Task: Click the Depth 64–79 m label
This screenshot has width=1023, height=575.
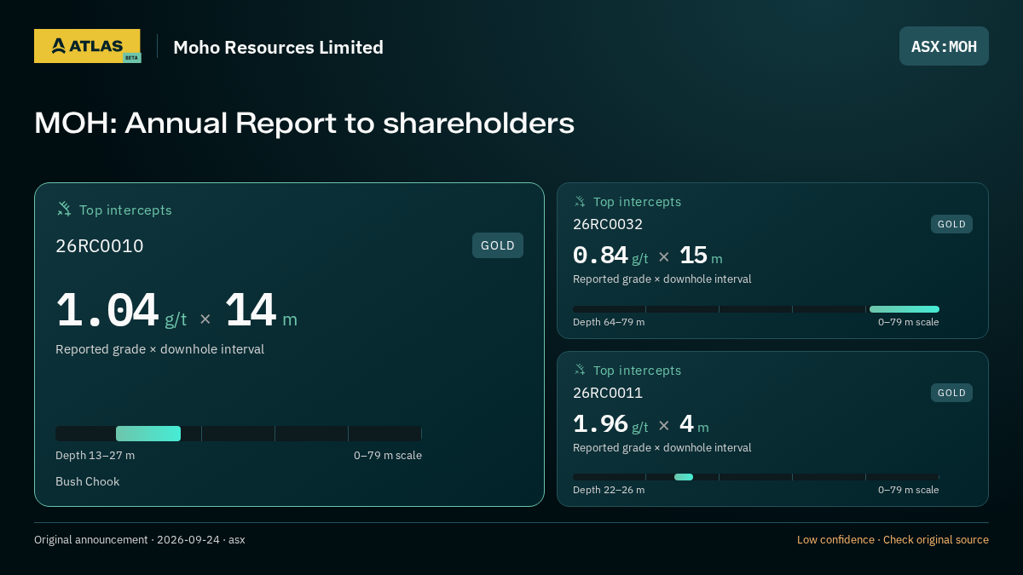Action: pyautogui.click(x=609, y=322)
